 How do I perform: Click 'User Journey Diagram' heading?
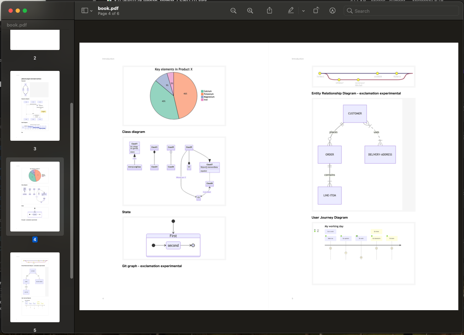[330, 217]
